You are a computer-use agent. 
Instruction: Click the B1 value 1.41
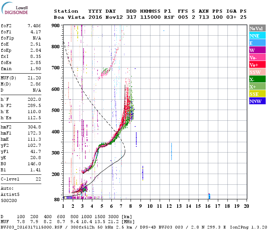tap(36, 170)
